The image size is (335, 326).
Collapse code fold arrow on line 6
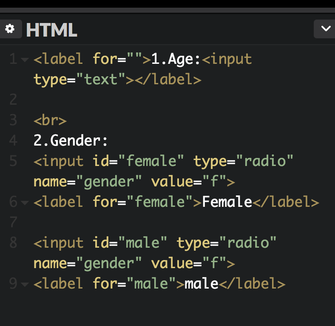coord(25,202)
